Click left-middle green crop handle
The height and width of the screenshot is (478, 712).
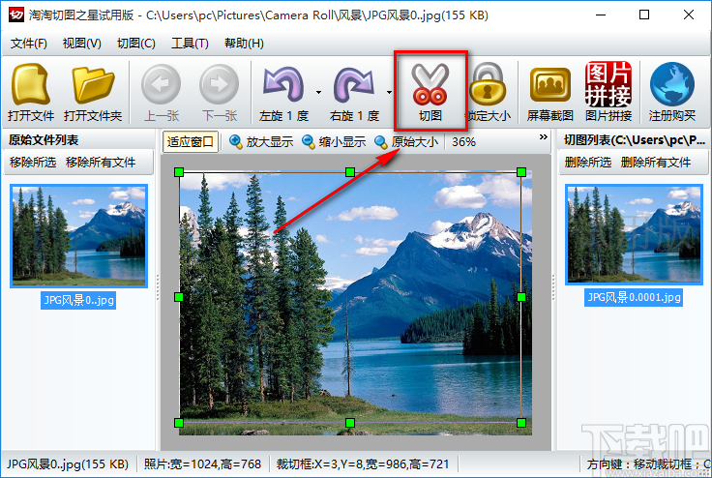(x=179, y=297)
